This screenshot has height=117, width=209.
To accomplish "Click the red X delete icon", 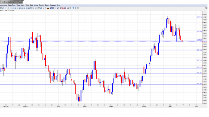I will point(63,8).
